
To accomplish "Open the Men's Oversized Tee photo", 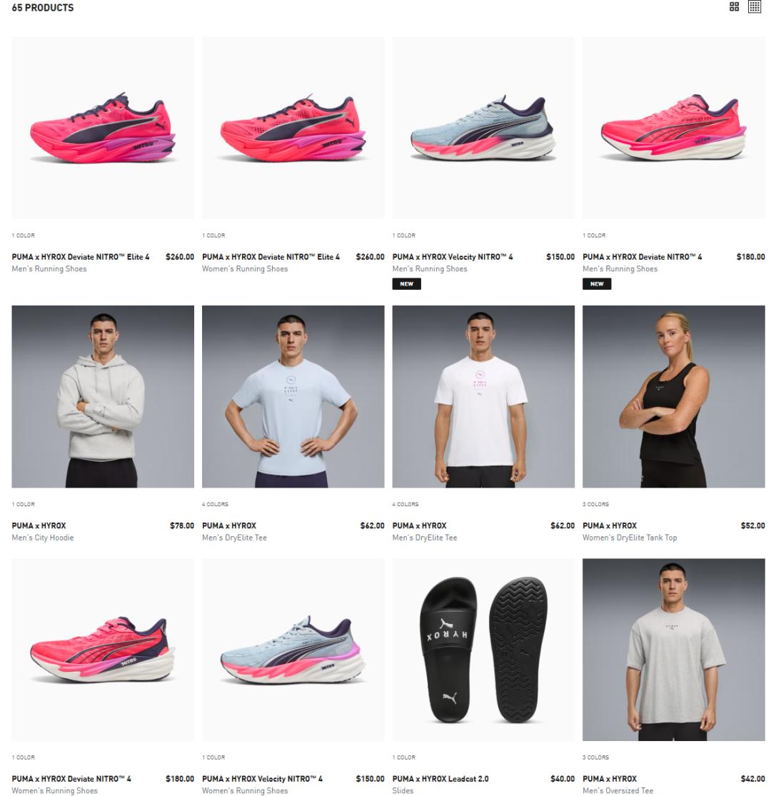I will click(673, 650).
